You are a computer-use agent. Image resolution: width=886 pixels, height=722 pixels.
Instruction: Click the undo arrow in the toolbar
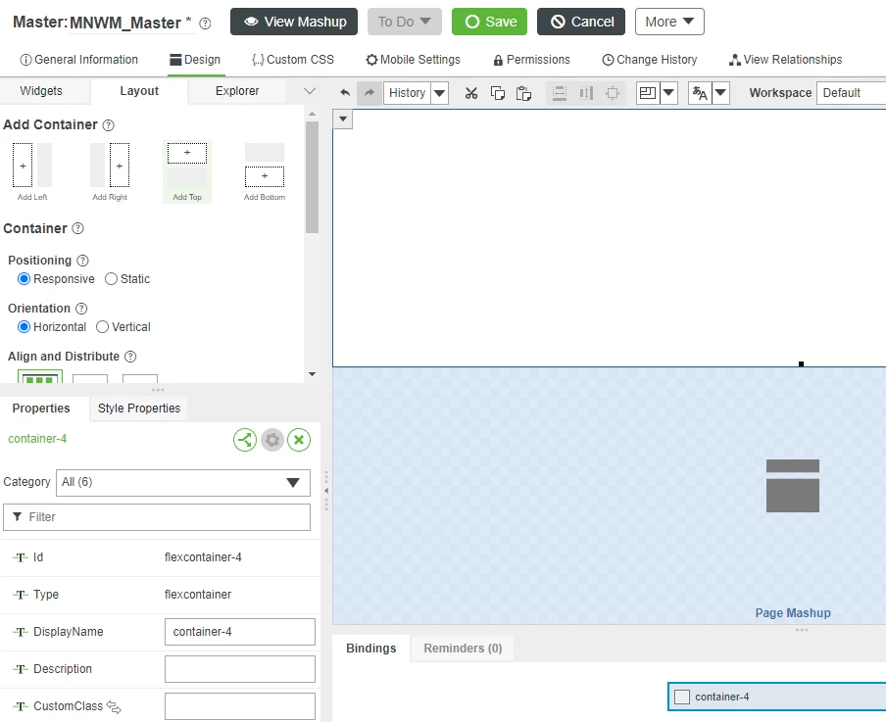click(345, 93)
